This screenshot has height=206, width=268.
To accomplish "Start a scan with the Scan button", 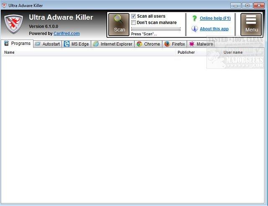I will pos(119,25).
